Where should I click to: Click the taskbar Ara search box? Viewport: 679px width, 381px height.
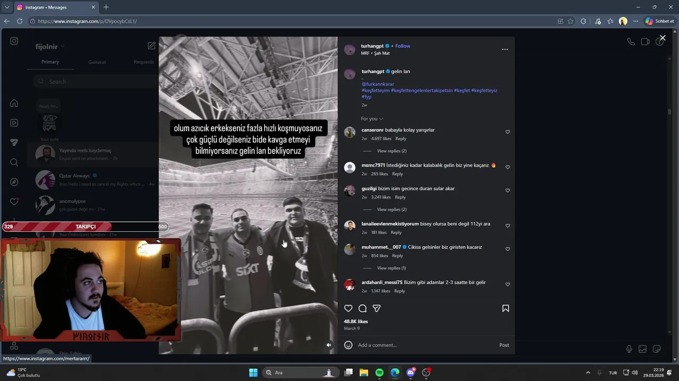[x=301, y=373]
